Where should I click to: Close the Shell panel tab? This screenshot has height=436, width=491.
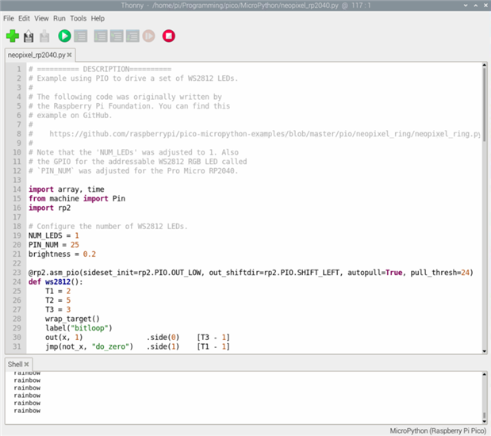pyautogui.click(x=26, y=364)
